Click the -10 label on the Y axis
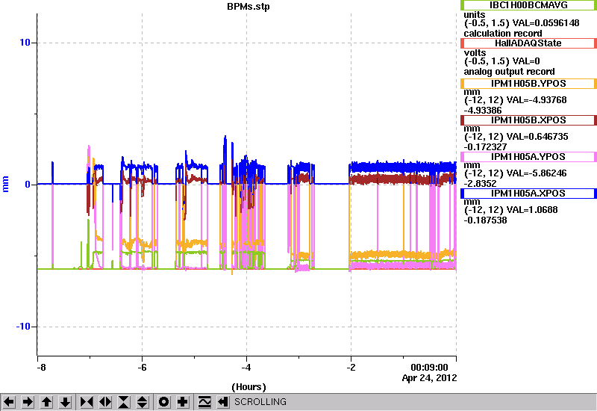 click(23, 327)
